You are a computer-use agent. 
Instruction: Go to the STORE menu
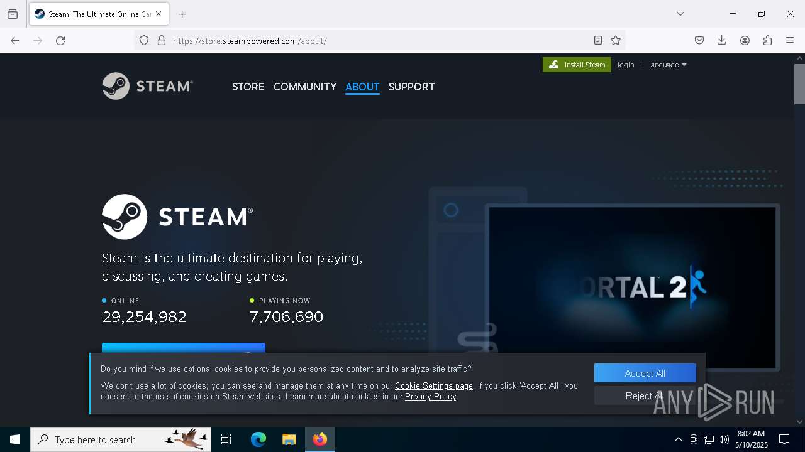[x=248, y=87]
